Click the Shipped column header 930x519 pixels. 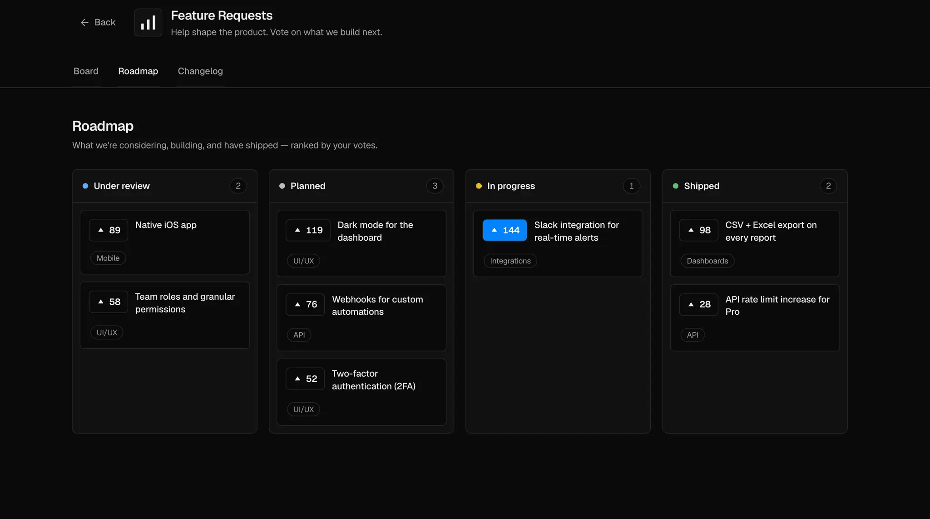pyautogui.click(x=755, y=186)
